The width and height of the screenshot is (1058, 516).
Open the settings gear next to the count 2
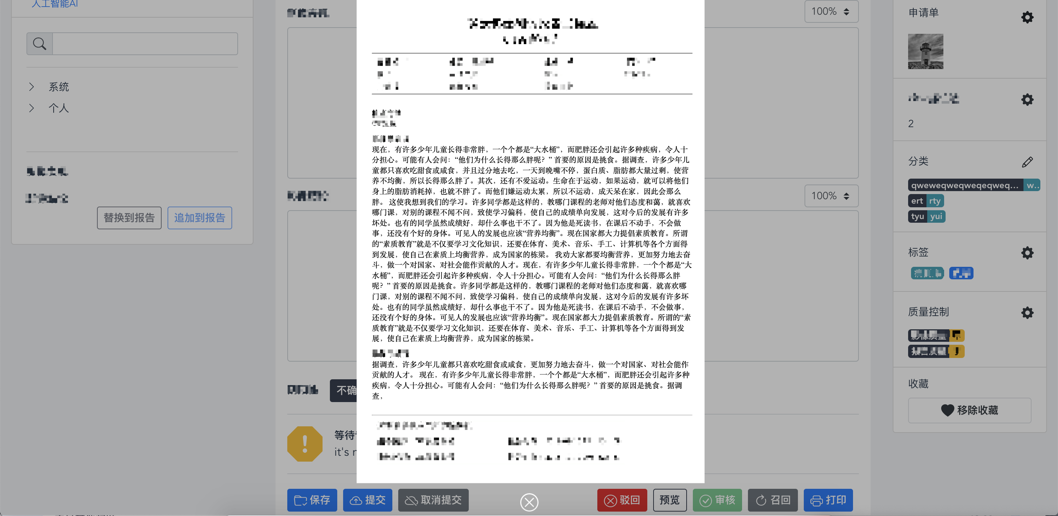(x=1027, y=100)
